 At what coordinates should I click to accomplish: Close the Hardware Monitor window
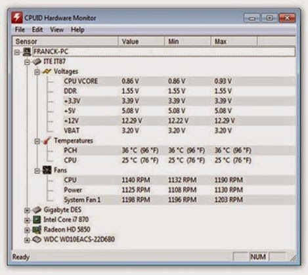tap(287, 18)
